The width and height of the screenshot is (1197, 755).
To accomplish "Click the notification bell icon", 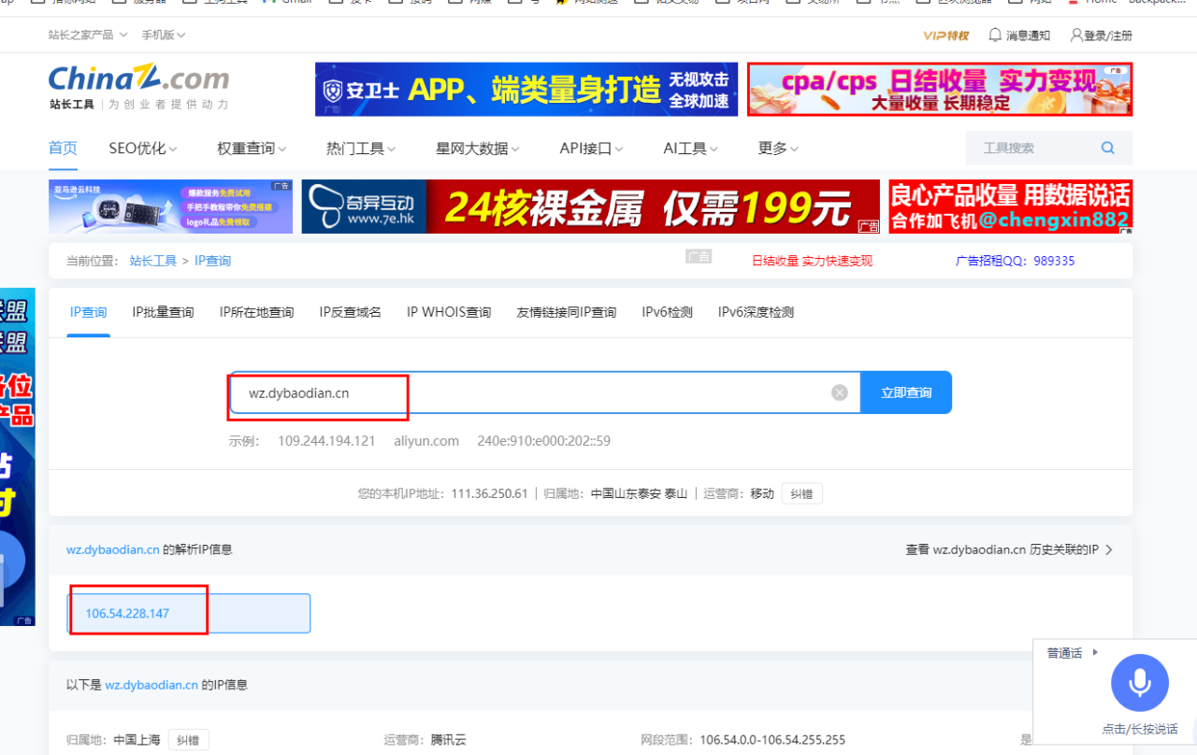I will click(995, 36).
